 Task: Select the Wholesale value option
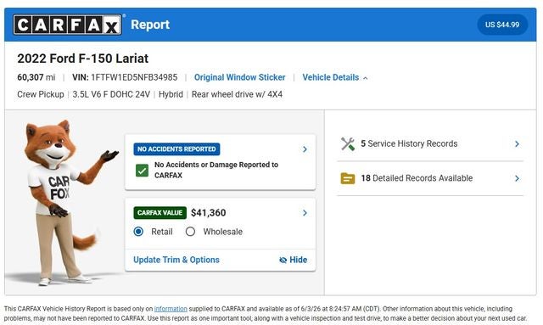190,232
